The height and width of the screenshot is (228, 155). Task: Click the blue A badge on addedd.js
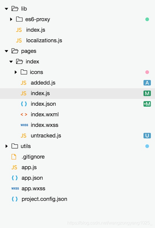pyautogui.click(x=147, y=83)
